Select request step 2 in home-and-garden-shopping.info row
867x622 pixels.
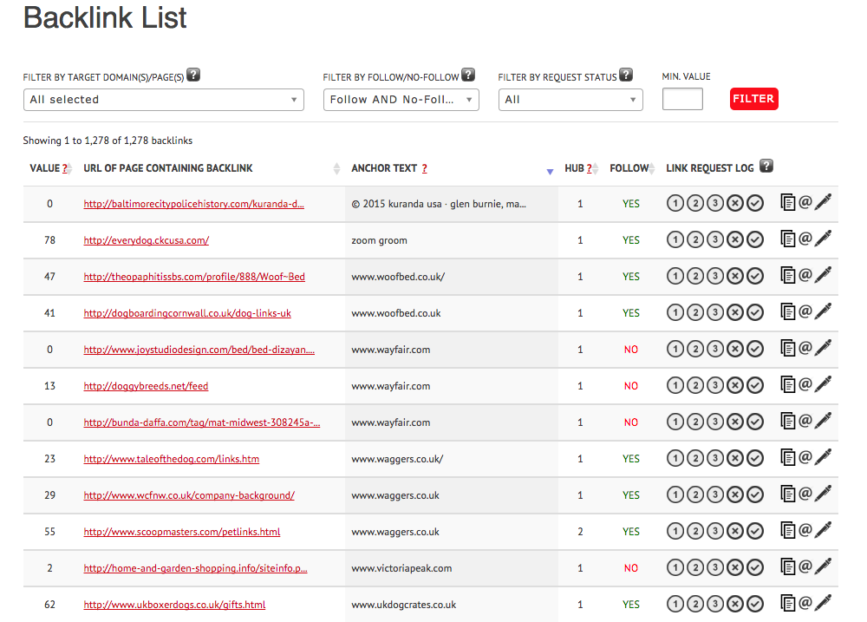pos(695,567)
